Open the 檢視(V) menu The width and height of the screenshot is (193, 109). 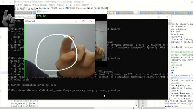(x=19, y=5)
